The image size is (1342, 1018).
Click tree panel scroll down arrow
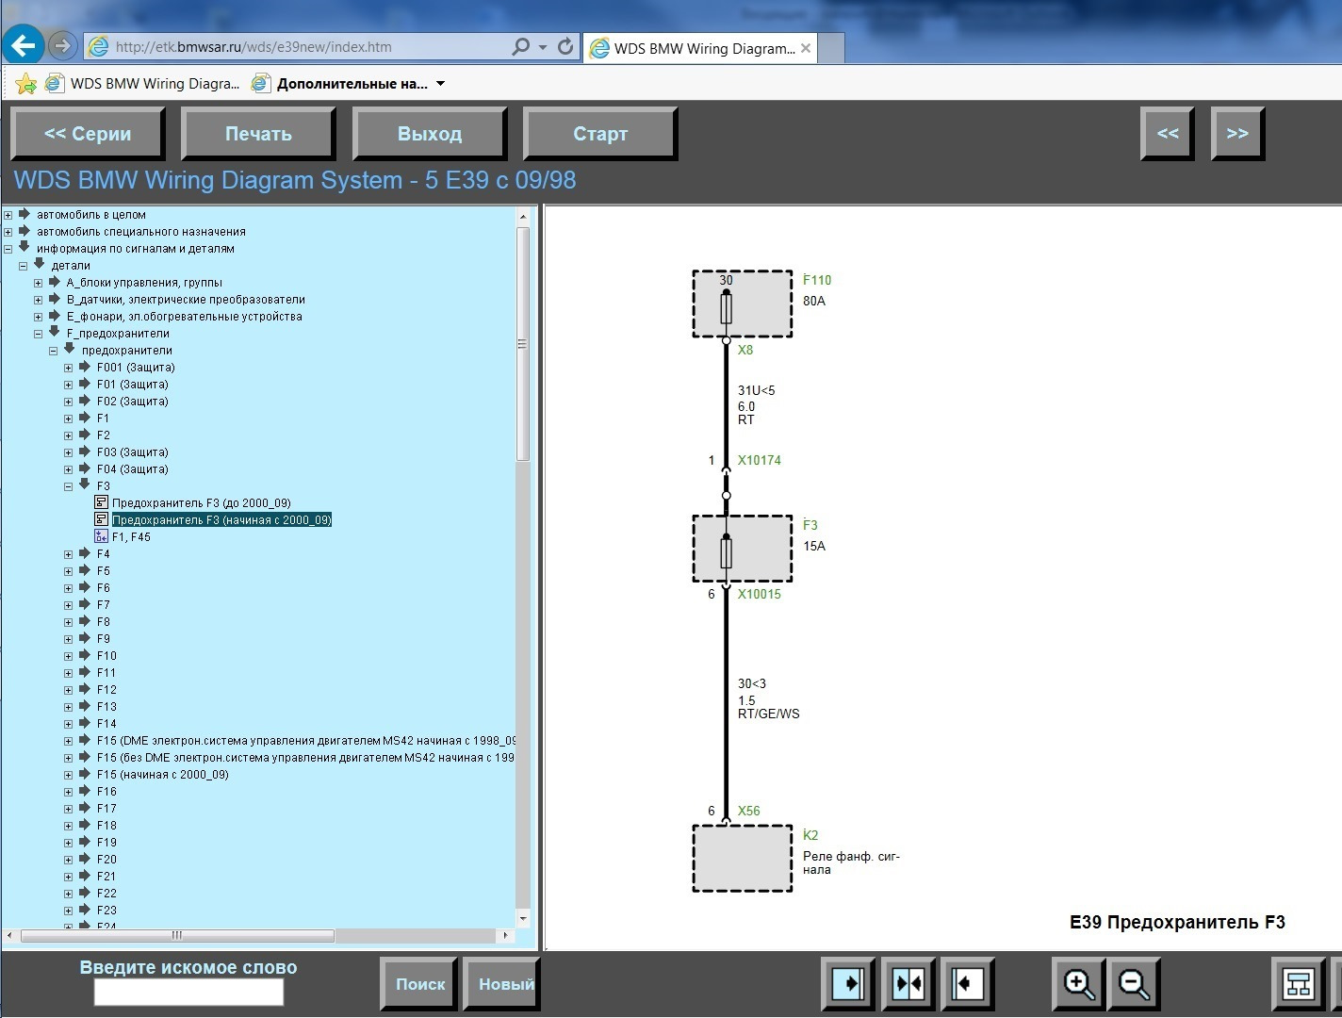click(x=523, y=917)
